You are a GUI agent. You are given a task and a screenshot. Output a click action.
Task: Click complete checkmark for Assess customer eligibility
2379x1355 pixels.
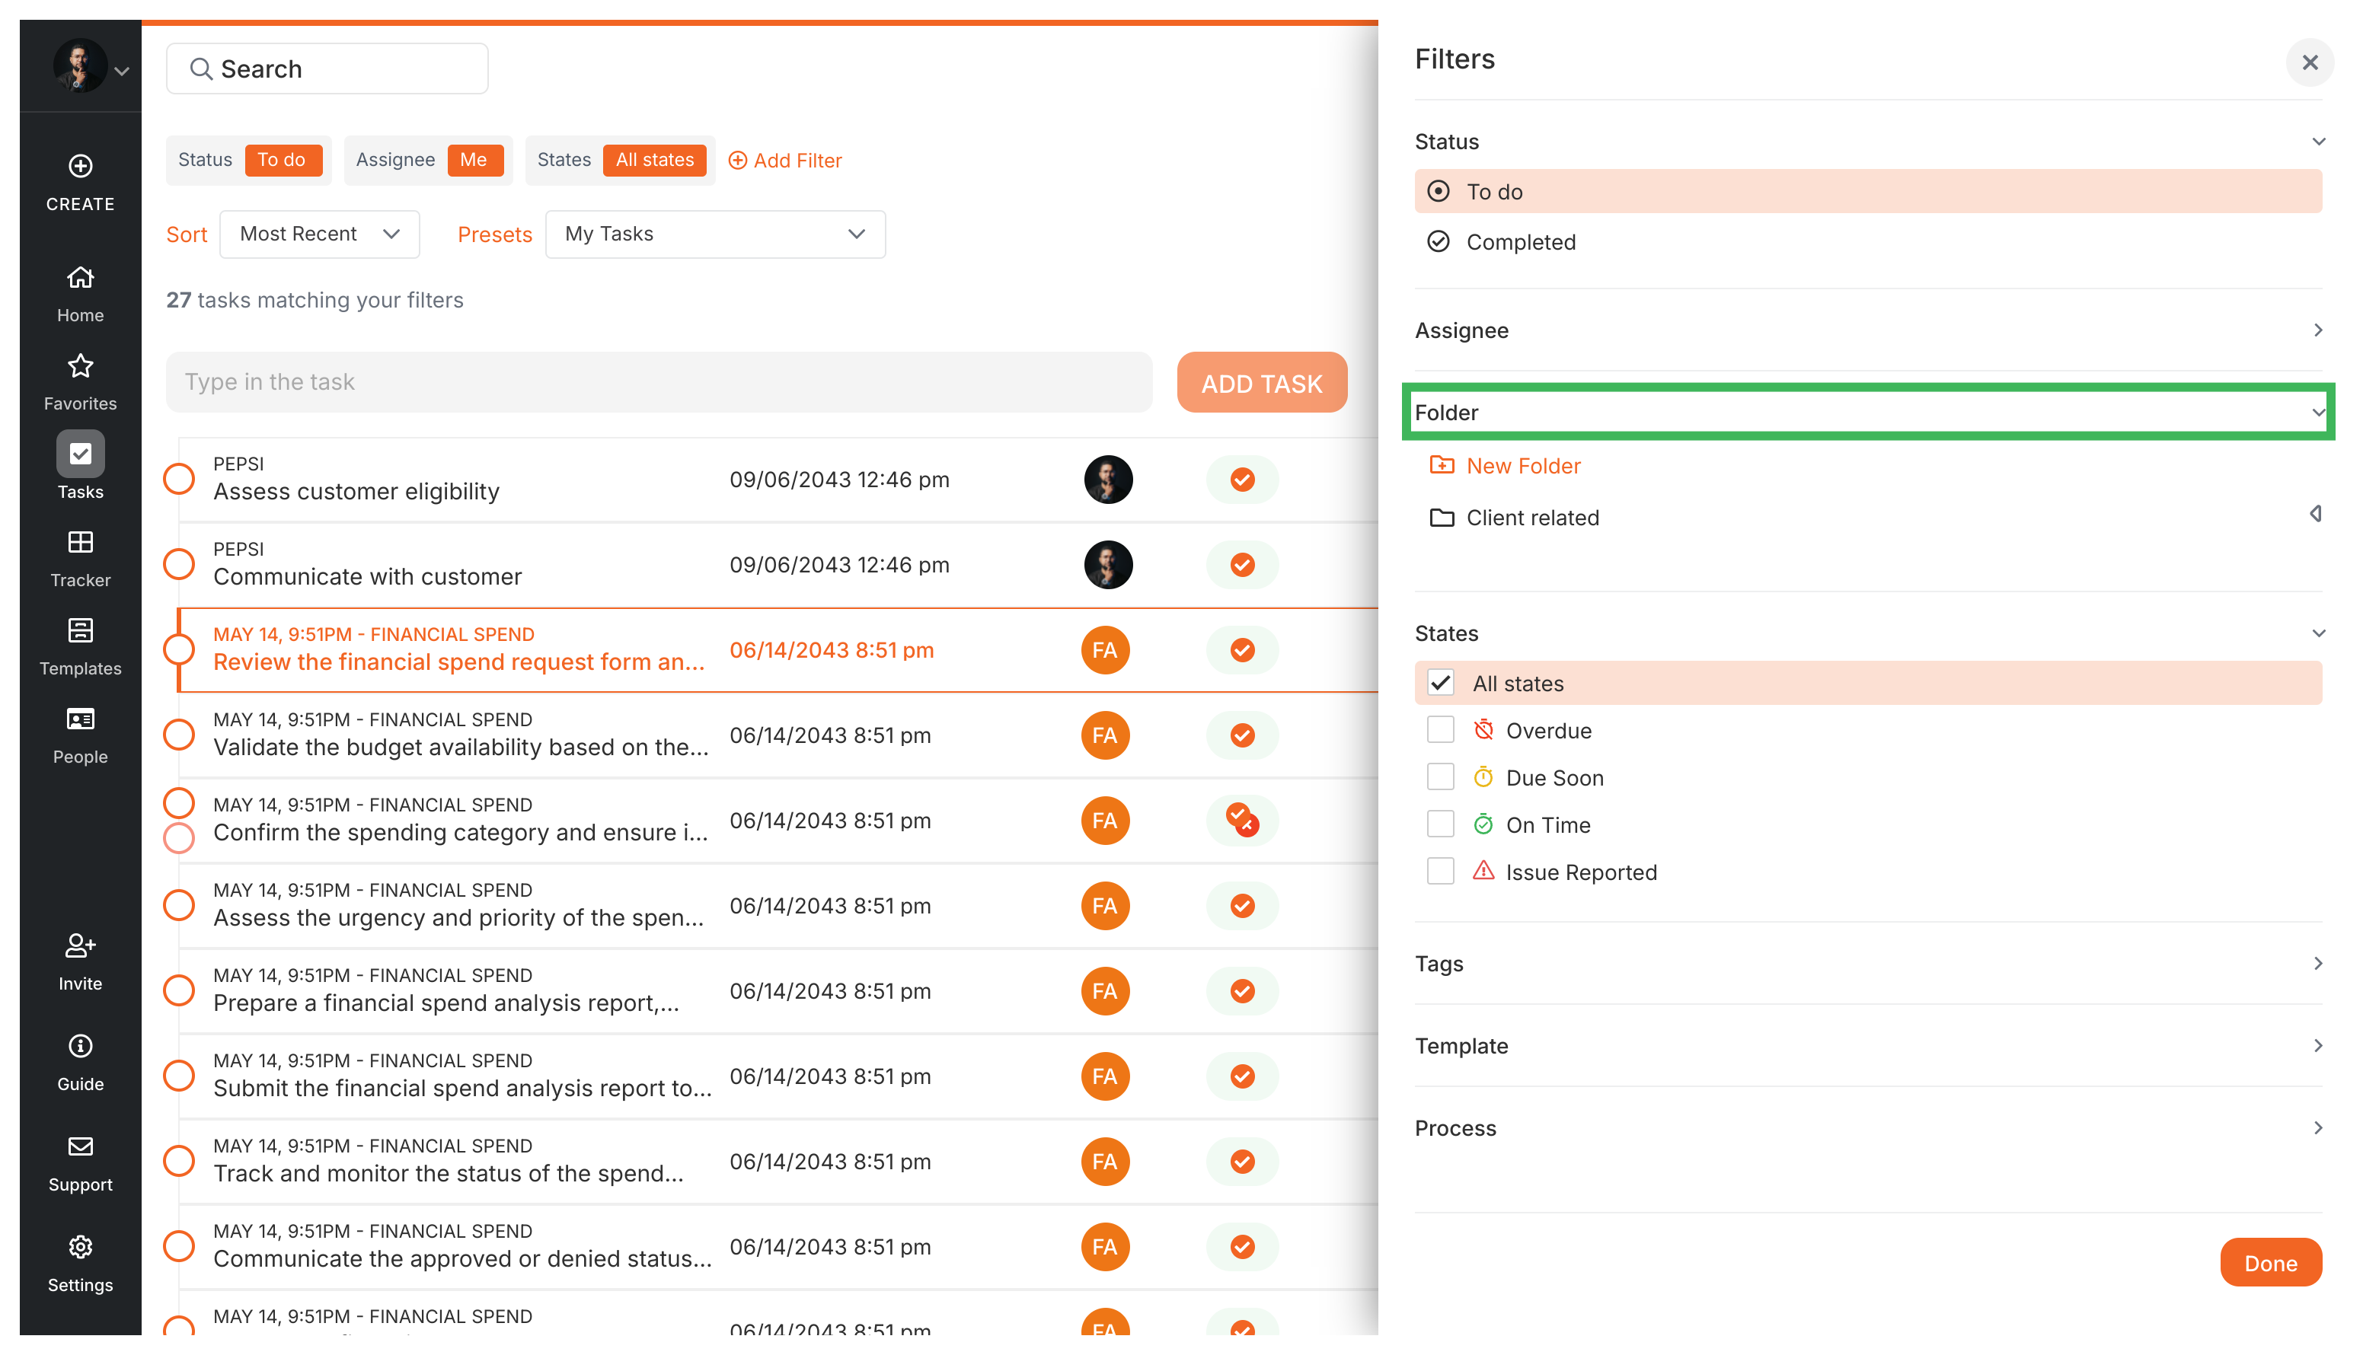tap(1241, 480)
